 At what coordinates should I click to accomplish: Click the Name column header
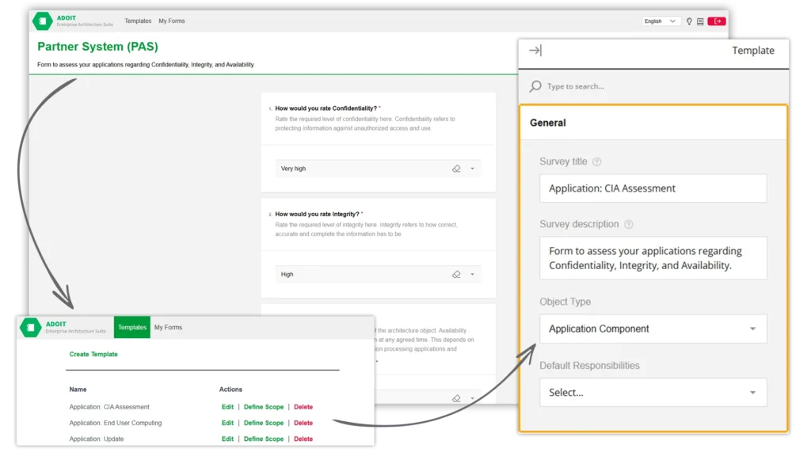(78, 389)
